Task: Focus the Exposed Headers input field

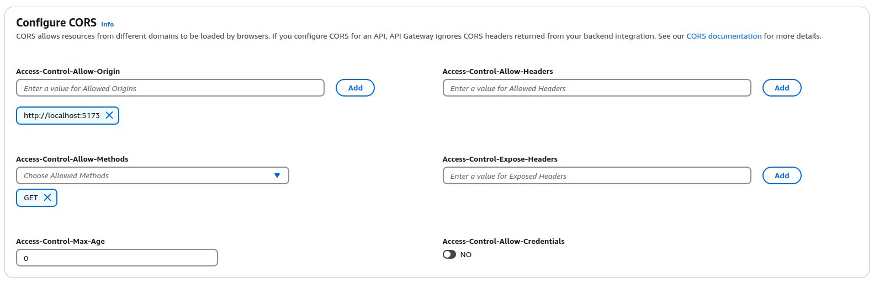Action: pos(597,175)
